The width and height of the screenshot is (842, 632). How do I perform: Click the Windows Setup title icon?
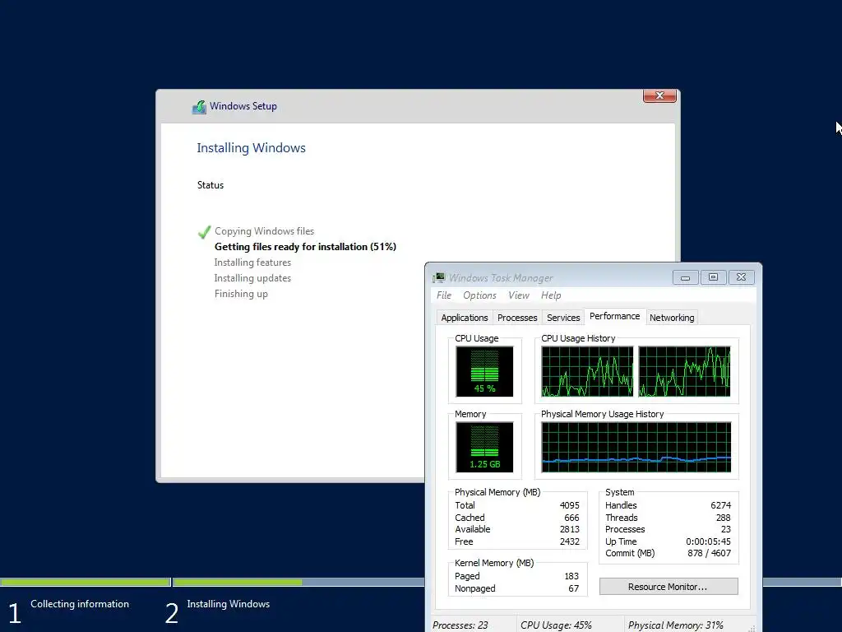pyautogui.click(x=199, y=106)
